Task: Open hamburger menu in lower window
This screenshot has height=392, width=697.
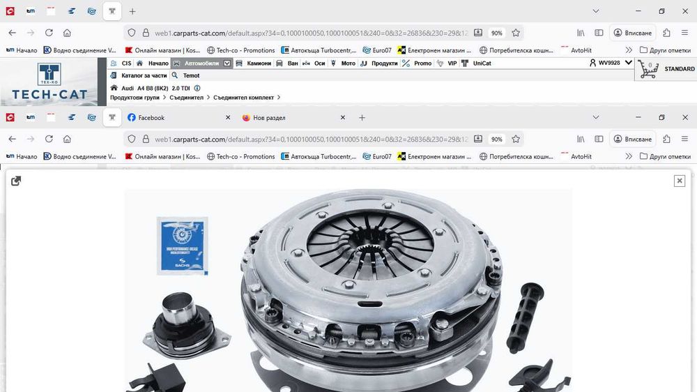Action: point(684,139)
